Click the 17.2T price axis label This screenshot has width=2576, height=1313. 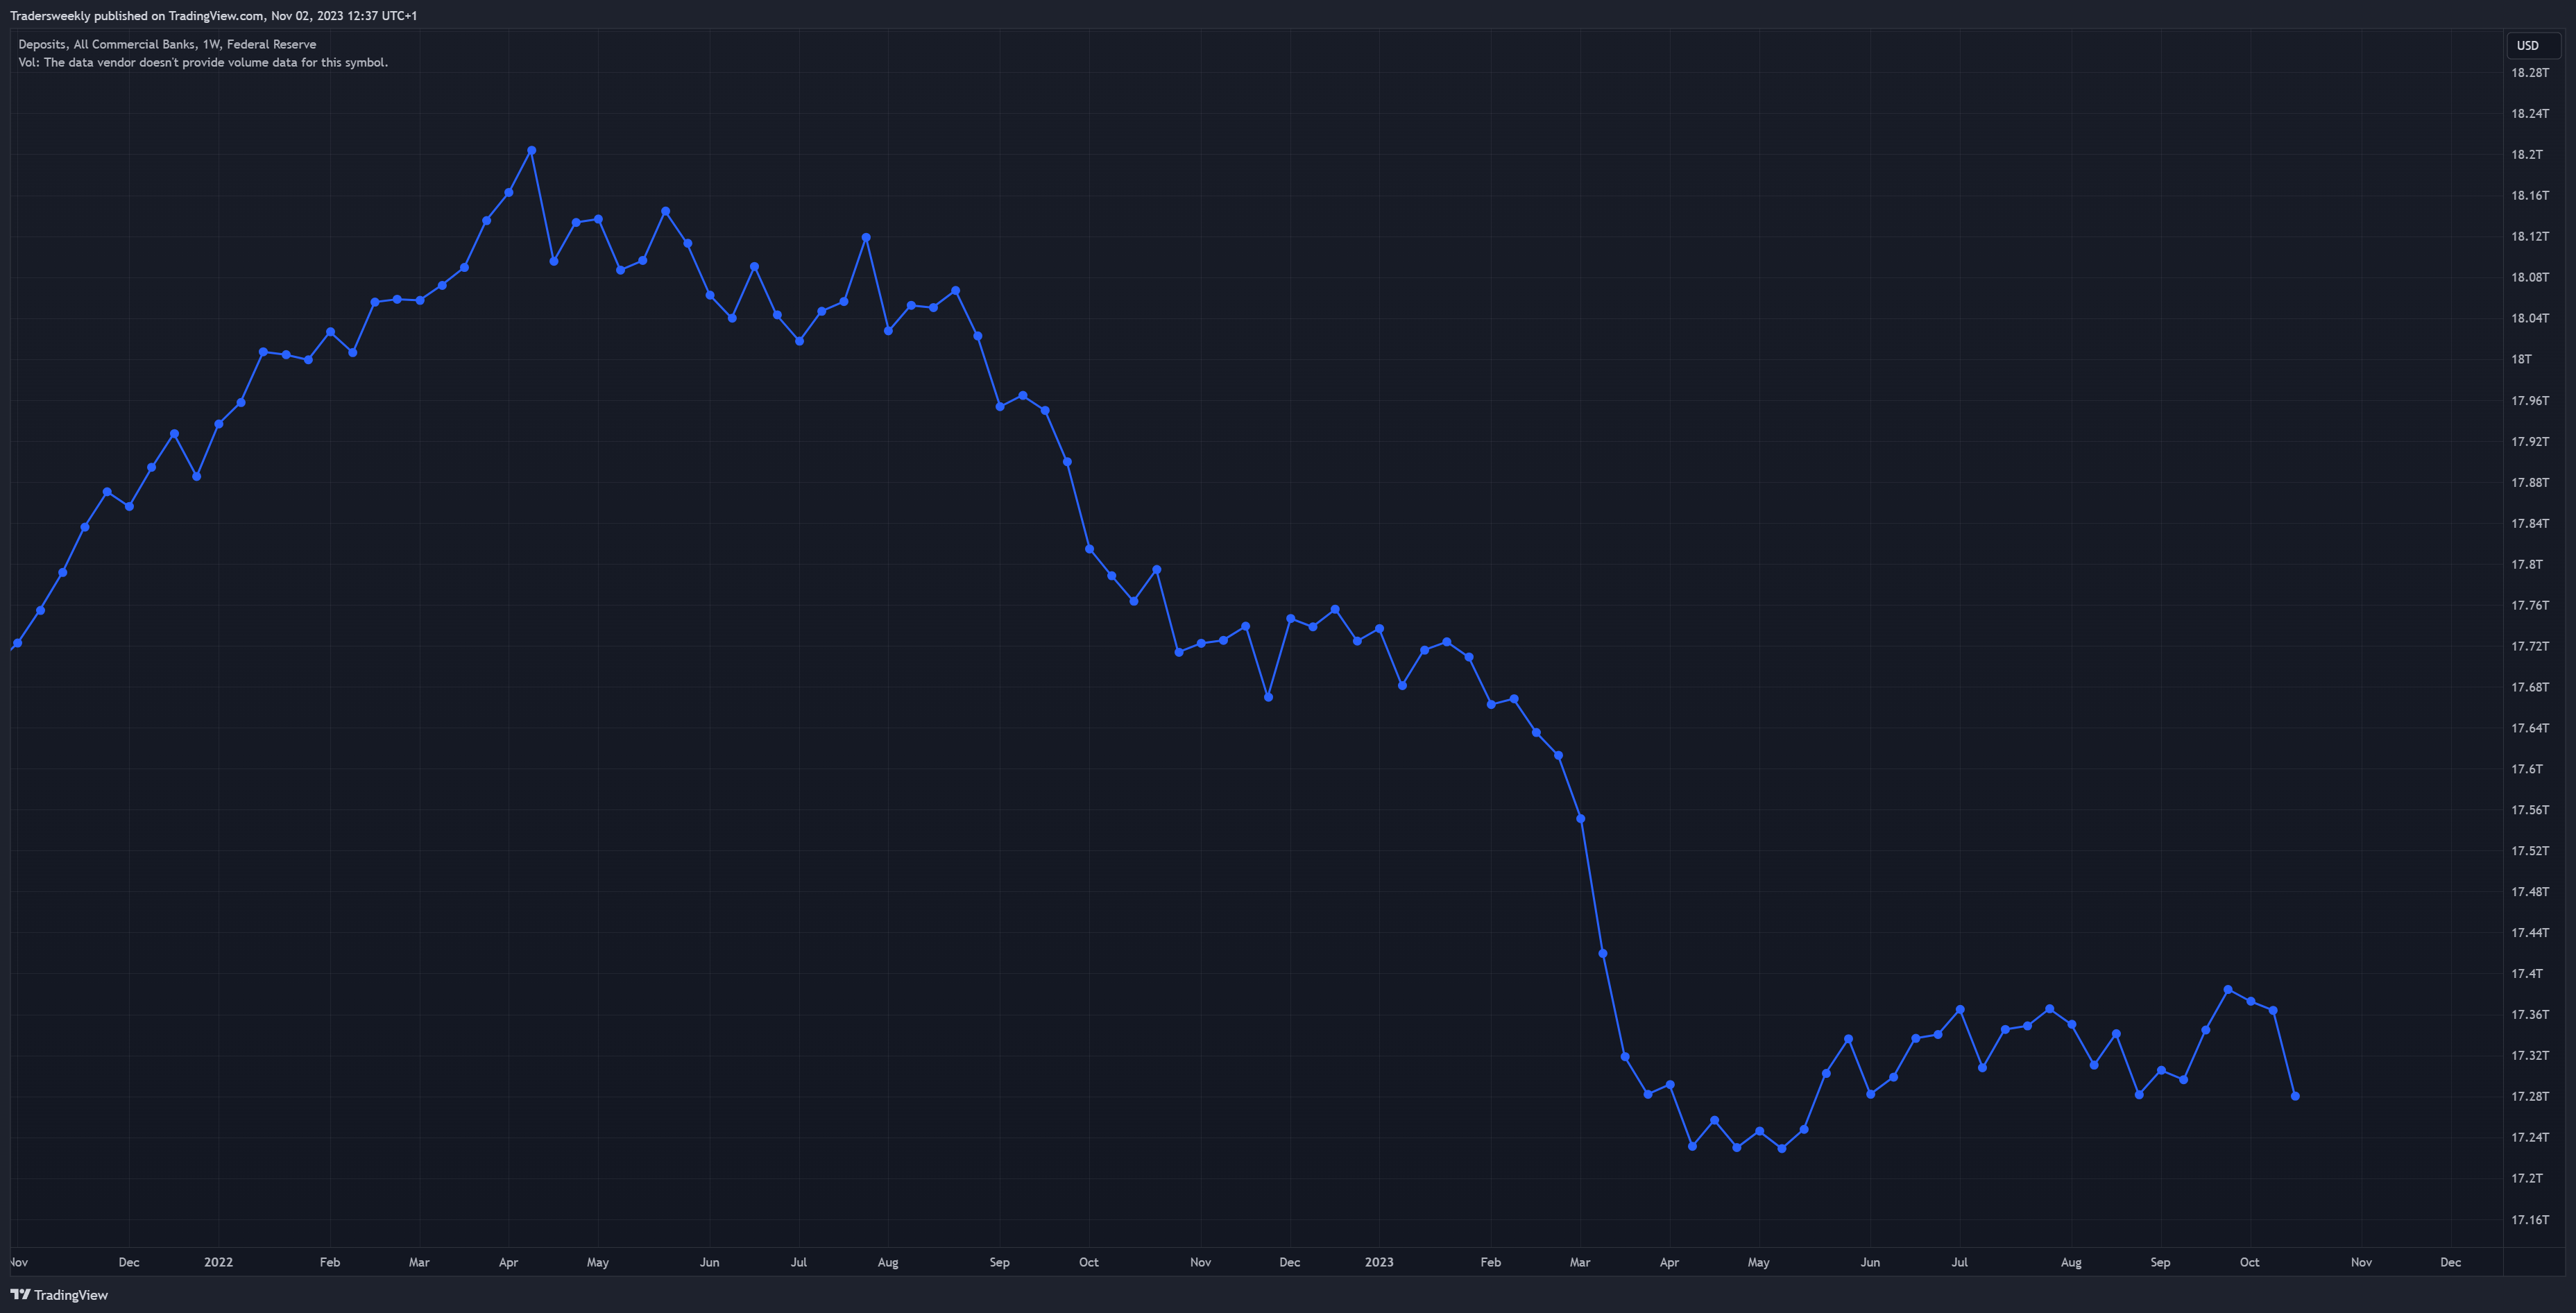pos(2526,1178)
